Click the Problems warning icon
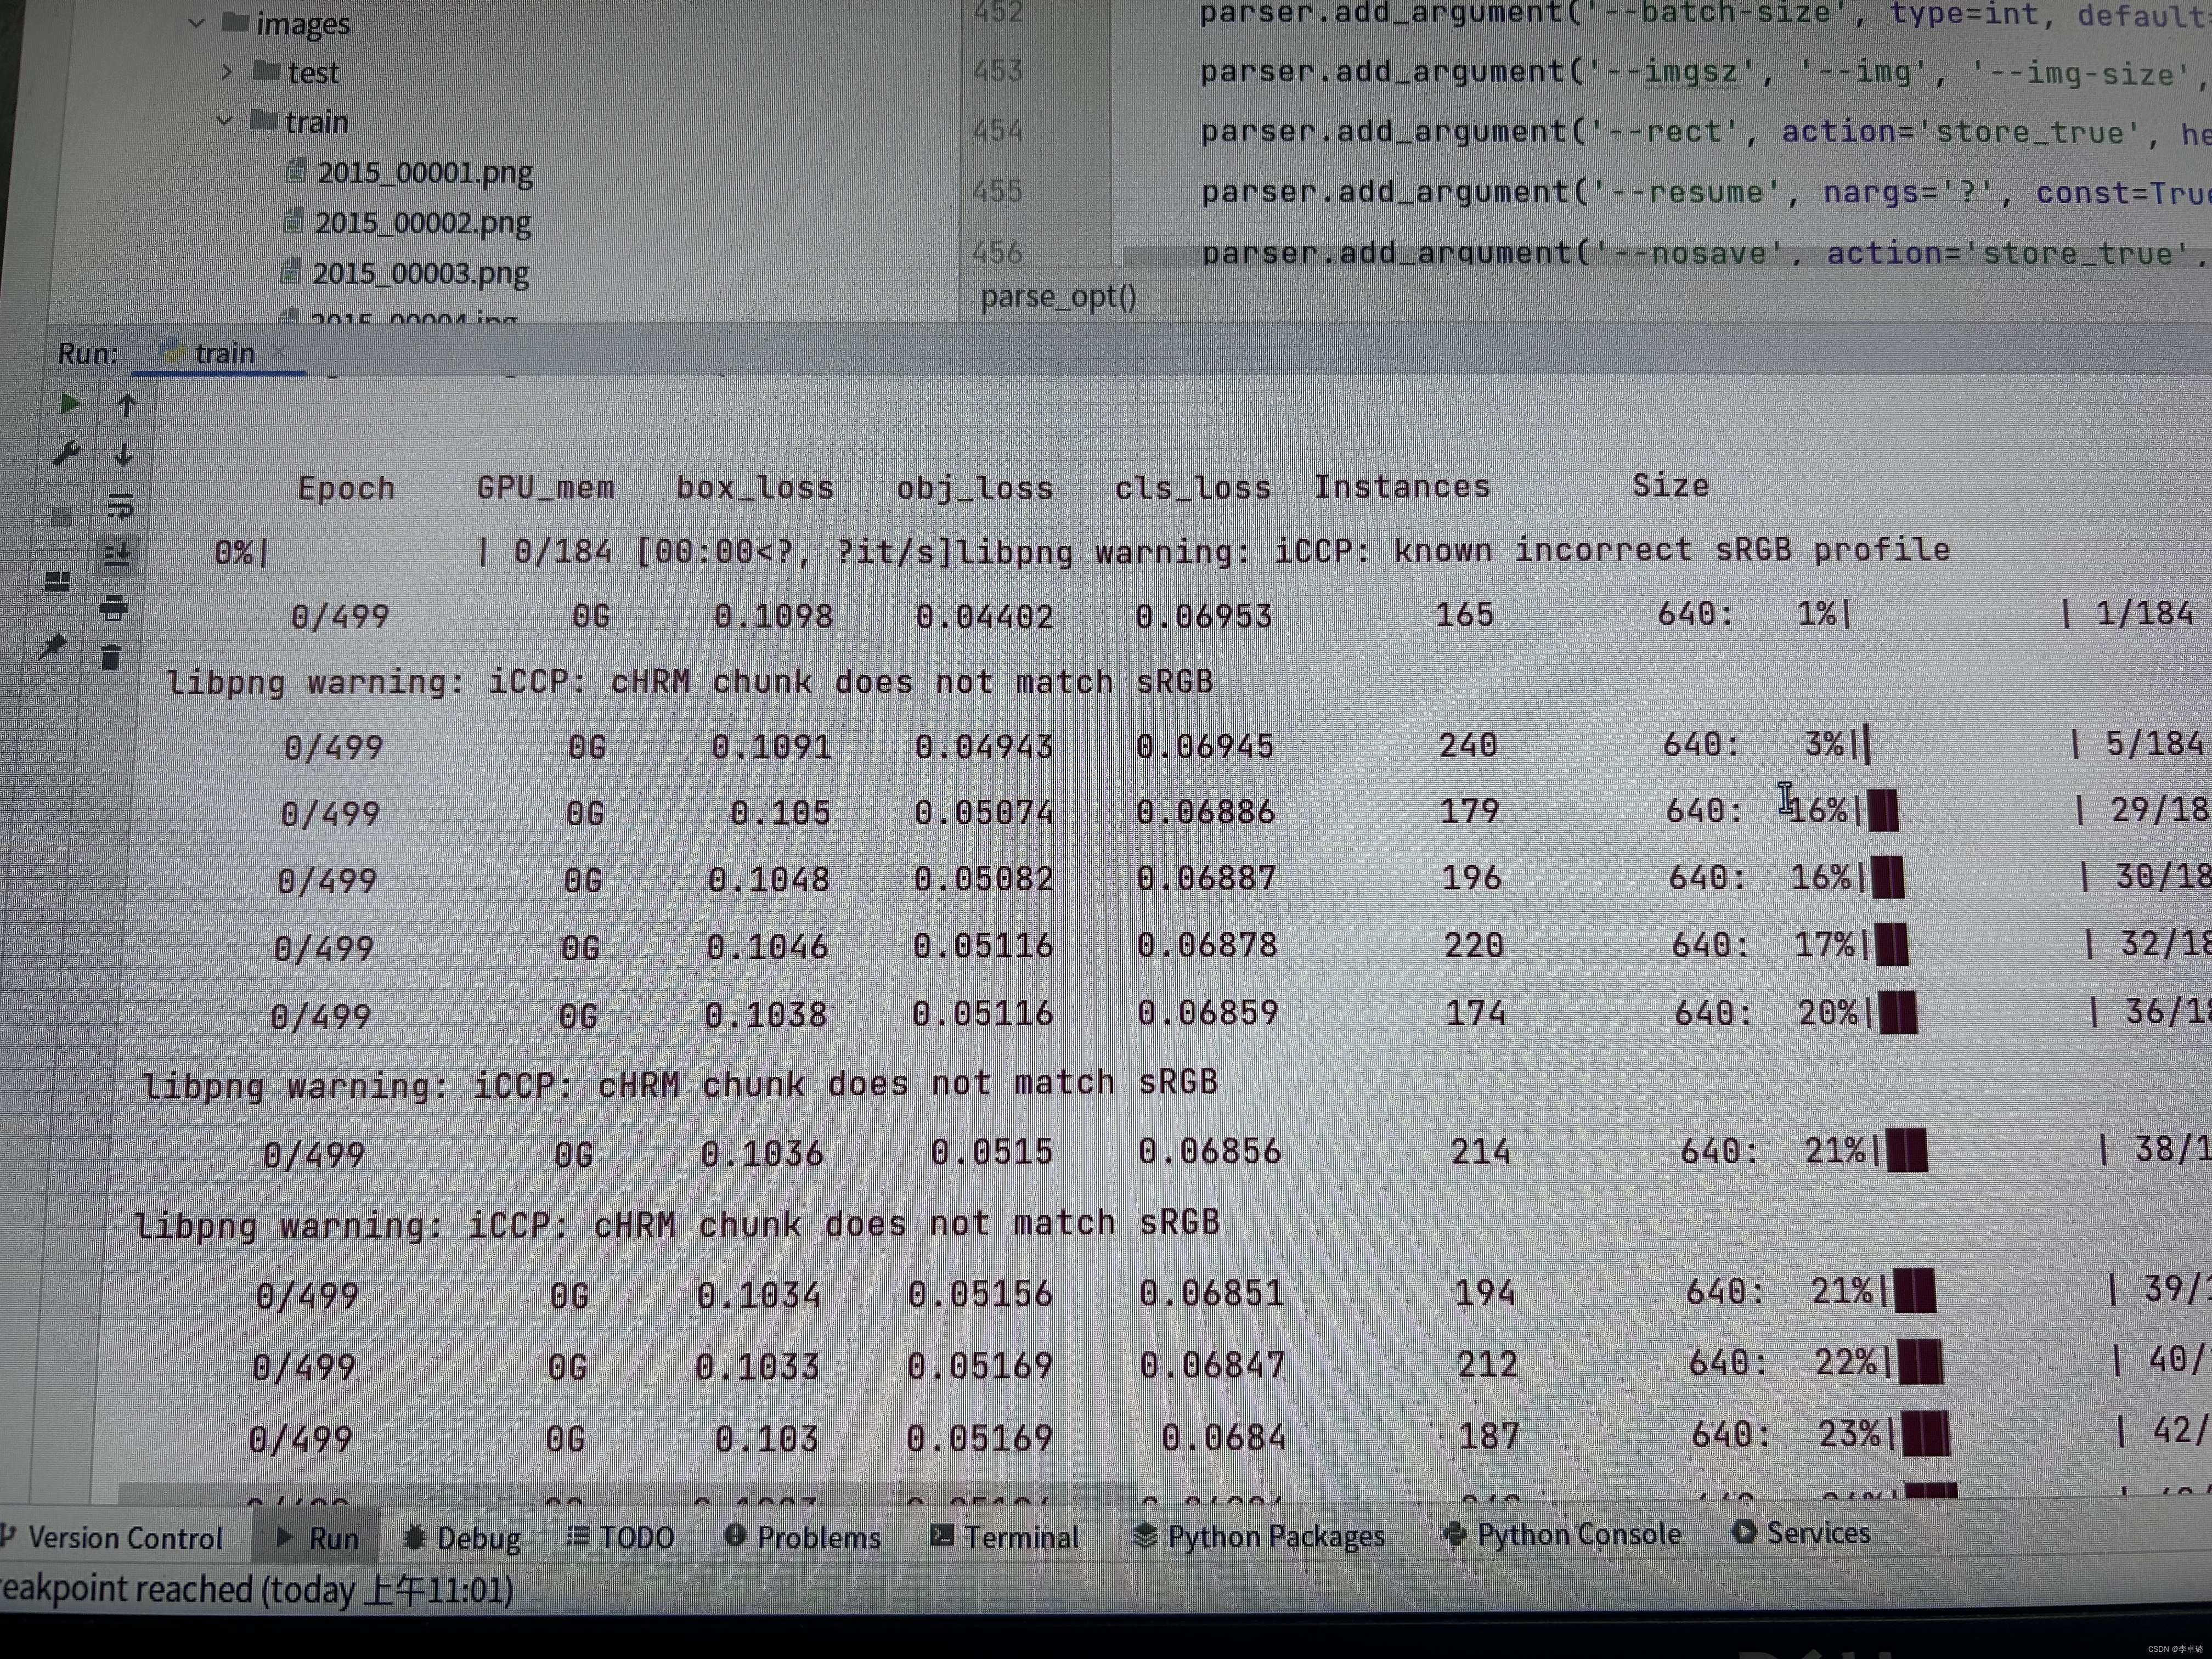This screenshot has height=1659, width=2212. [x=735, y=1535]
